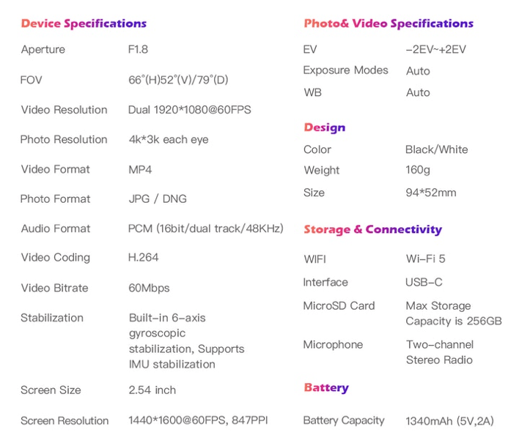Select the Dual 1920*1080@60FPS value
The height and width of the screenshot is (446, 519).
190,110
